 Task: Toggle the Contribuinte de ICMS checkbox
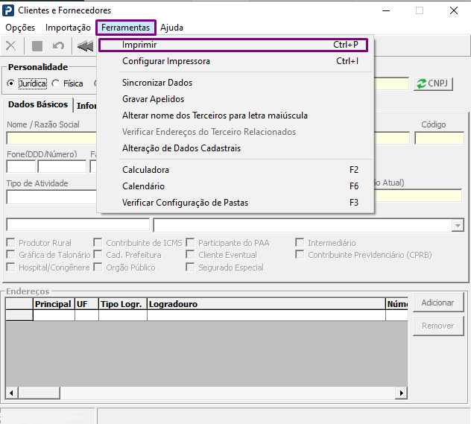tap(98, 243)
